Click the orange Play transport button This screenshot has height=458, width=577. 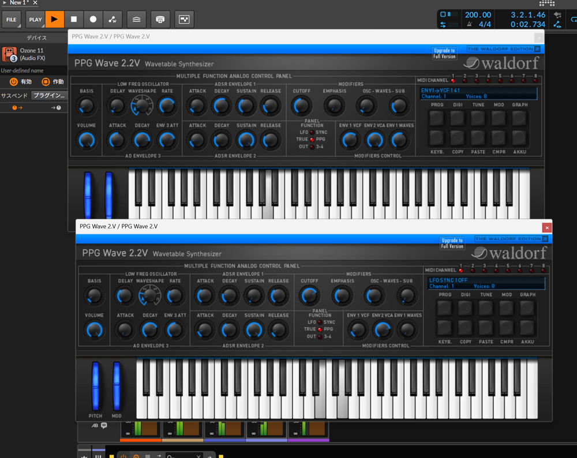click(54, 19)
